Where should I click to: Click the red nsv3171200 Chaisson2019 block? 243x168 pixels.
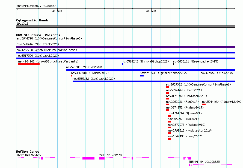168,99
